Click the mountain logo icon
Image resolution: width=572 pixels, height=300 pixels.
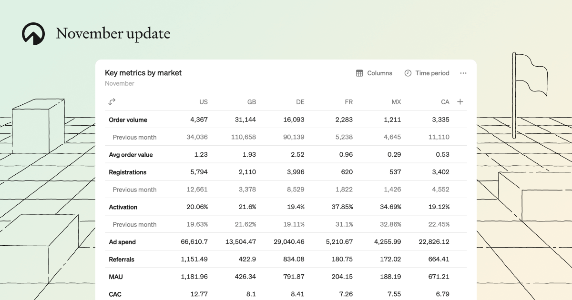point(33,34)
